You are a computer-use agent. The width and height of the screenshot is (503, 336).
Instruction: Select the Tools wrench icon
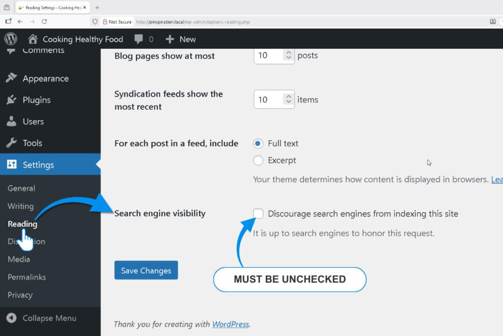[x=12, y=143]
